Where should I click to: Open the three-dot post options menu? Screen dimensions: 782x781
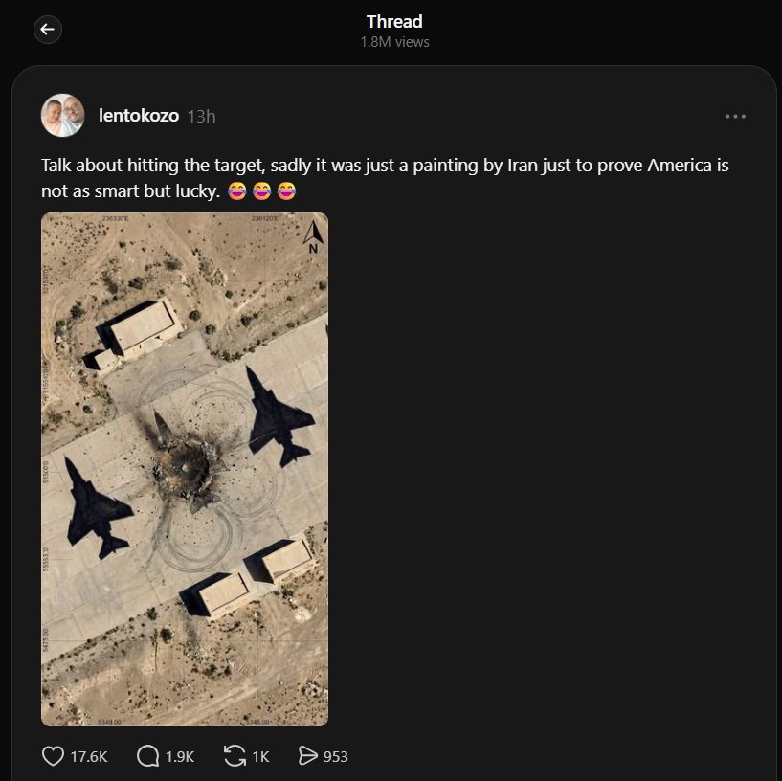[735, 116]
